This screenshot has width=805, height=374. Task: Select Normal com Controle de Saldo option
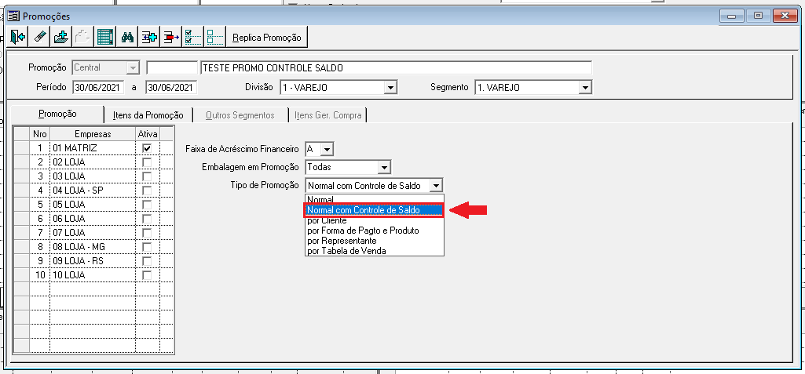pos(375,210)
